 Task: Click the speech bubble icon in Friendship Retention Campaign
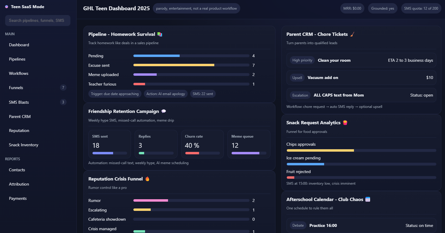164,111
